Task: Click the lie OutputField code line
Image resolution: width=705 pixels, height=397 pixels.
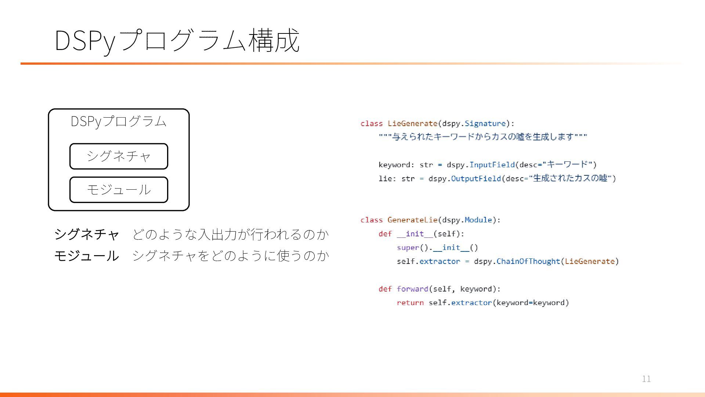Action: (x=497, y=179)
